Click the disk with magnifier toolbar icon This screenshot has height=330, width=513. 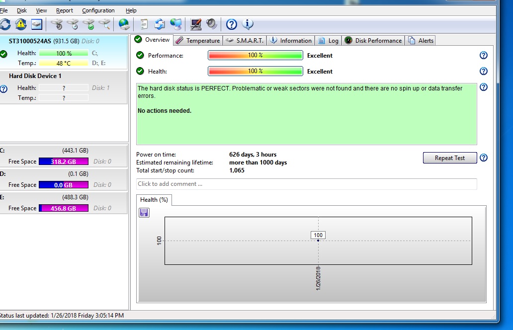pyautogui.click(x=104, y=24)
